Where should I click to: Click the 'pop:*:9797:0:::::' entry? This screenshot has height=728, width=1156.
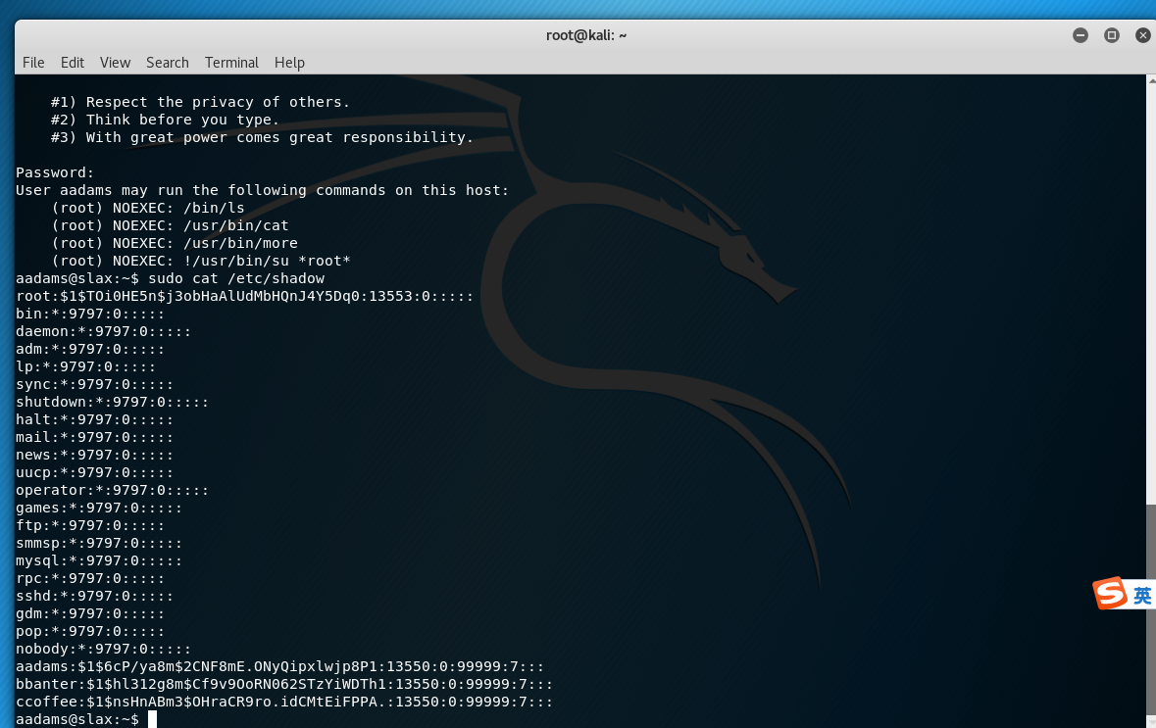tap(90, 631)
